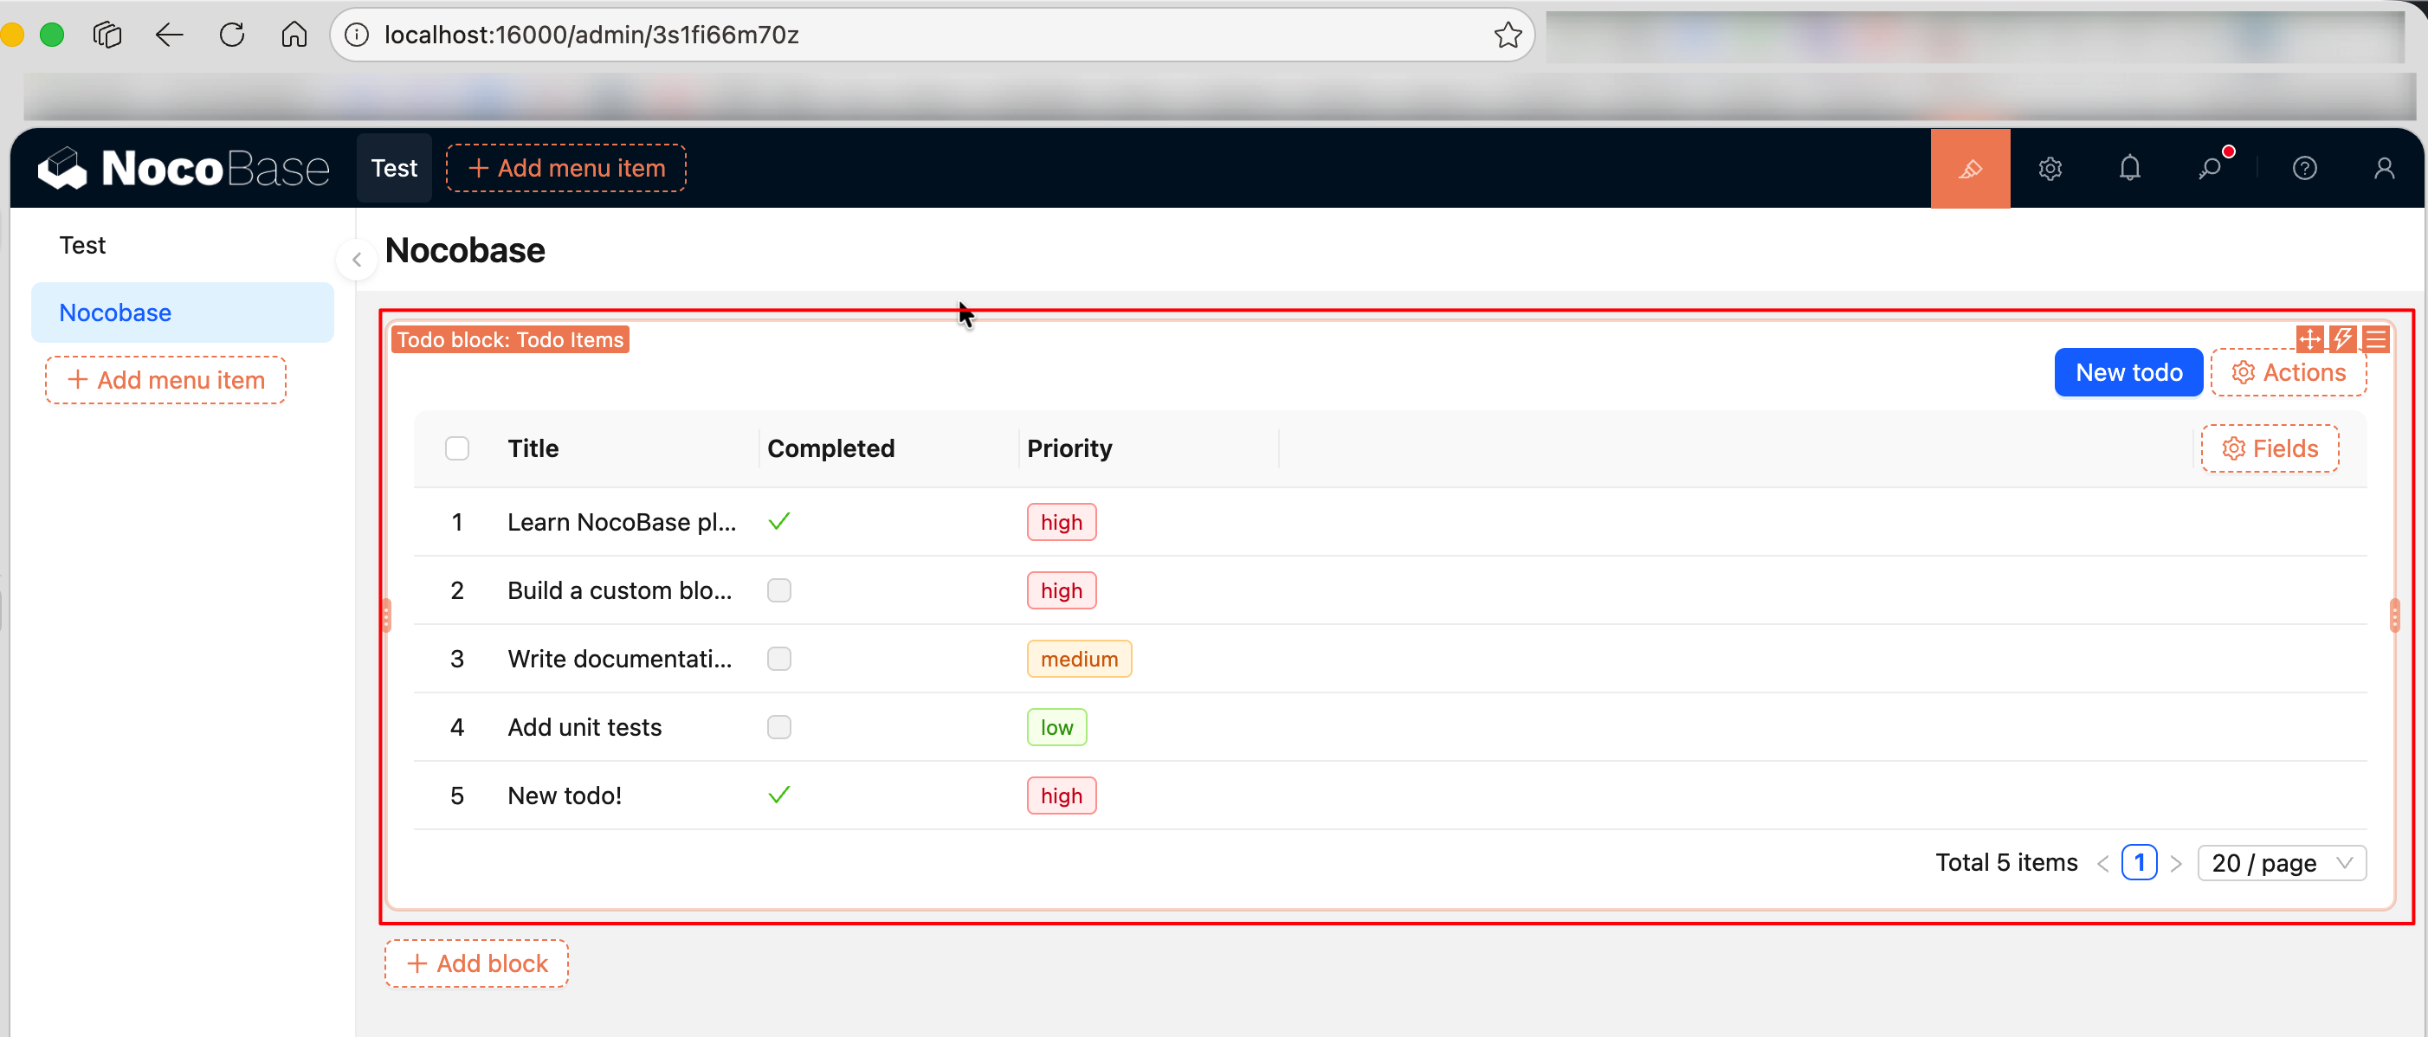2428x1037 pixels.
Task: Select 'Nocobase' in the sidebar menu
Action: tap(115, 312)
